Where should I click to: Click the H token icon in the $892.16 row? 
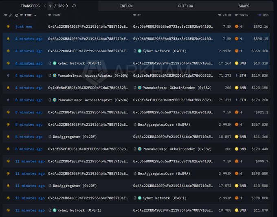(x=237, y=27)
